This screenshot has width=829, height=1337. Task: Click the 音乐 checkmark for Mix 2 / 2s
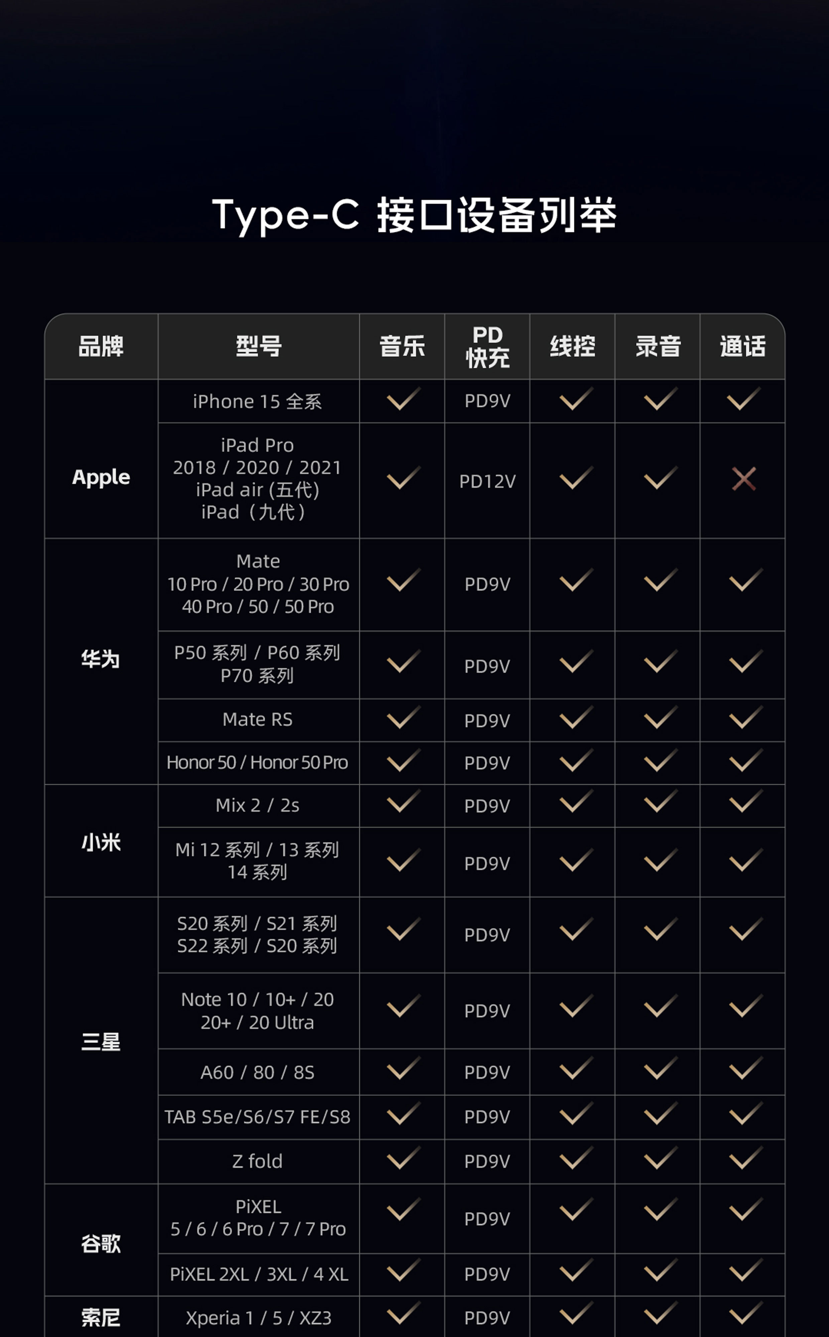pyautogui.click(x=403, y=803)
